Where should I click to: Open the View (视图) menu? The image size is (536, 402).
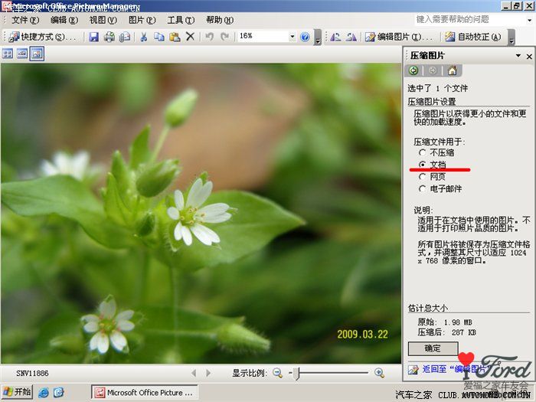point(103,20)
